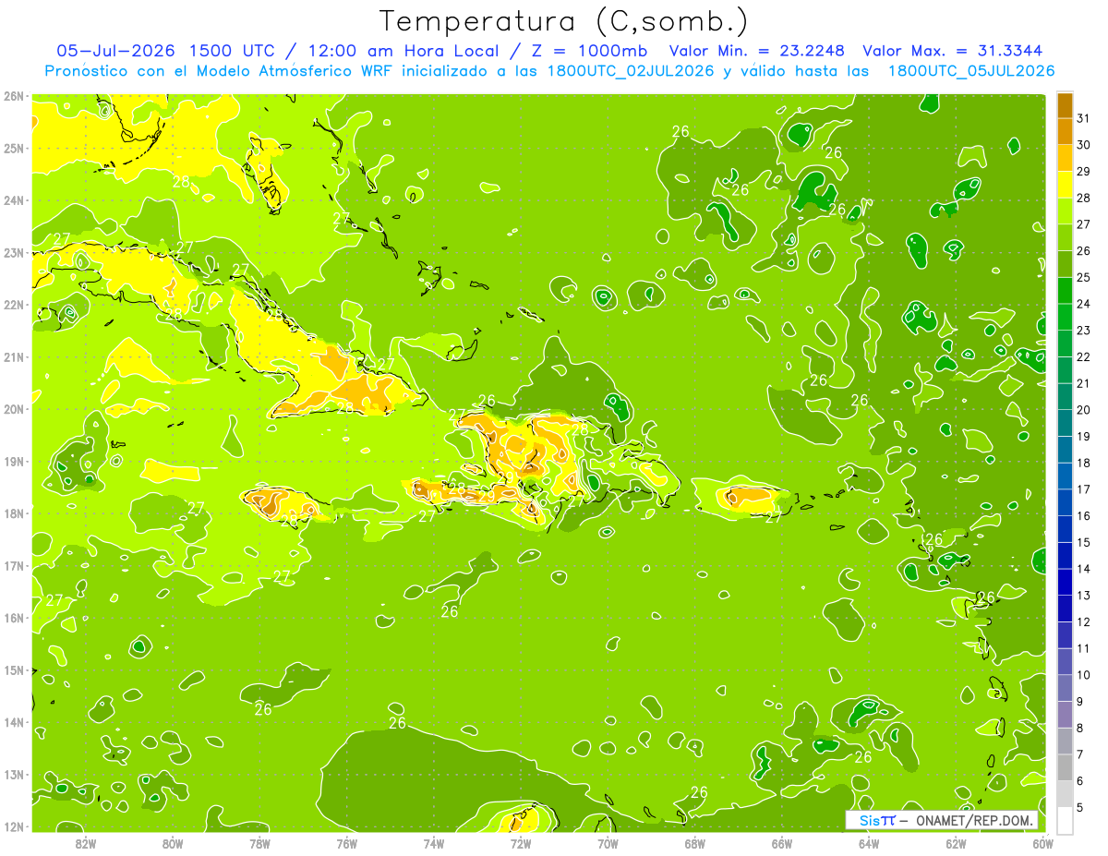Screen dimensions: 1108x856
Task: Click the 24N latitude axis label
Action: click(x=14, y=200)
